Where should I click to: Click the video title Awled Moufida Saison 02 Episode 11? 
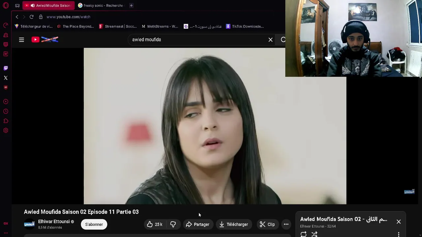[81, 212]
